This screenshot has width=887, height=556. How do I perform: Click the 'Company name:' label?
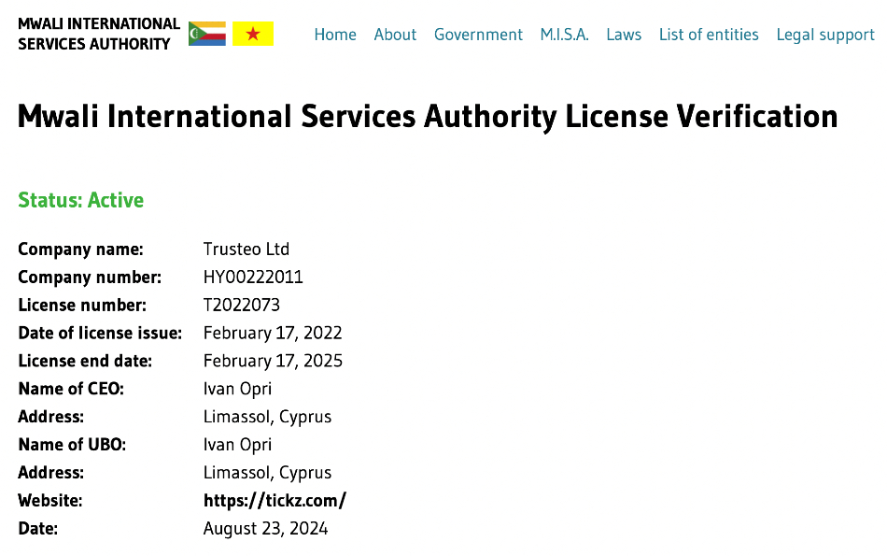pyautogui.click(x=80, y=249)
